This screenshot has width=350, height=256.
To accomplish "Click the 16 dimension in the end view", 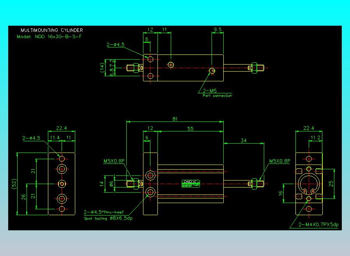I will click(x=281, y=193).
